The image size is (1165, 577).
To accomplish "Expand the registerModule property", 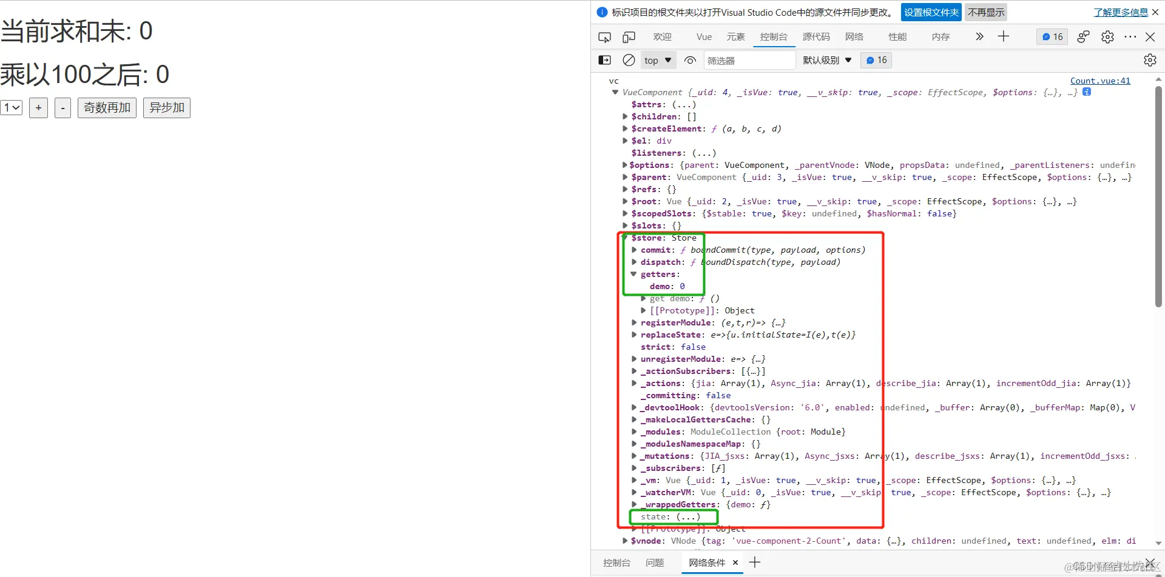I will (x=634, y=322).
